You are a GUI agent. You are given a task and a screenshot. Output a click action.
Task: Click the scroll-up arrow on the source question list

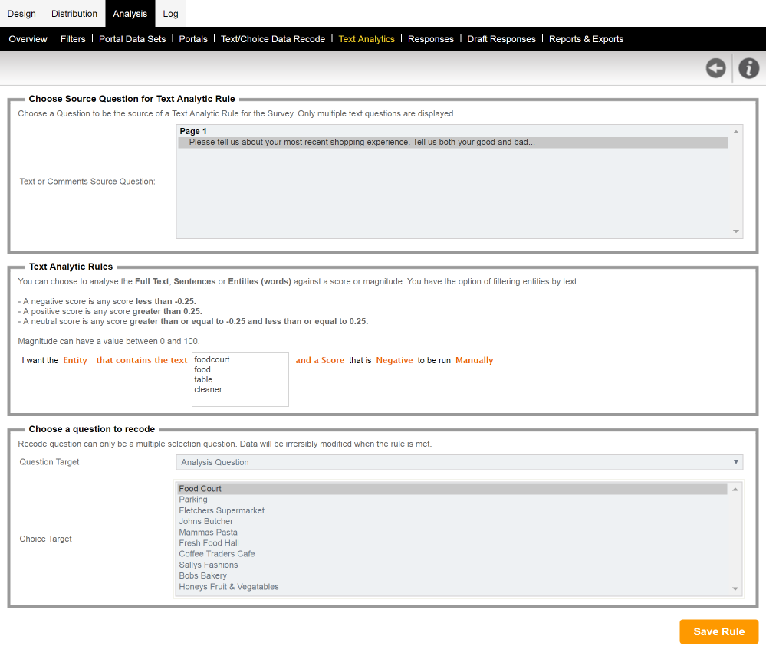point(735,130)
